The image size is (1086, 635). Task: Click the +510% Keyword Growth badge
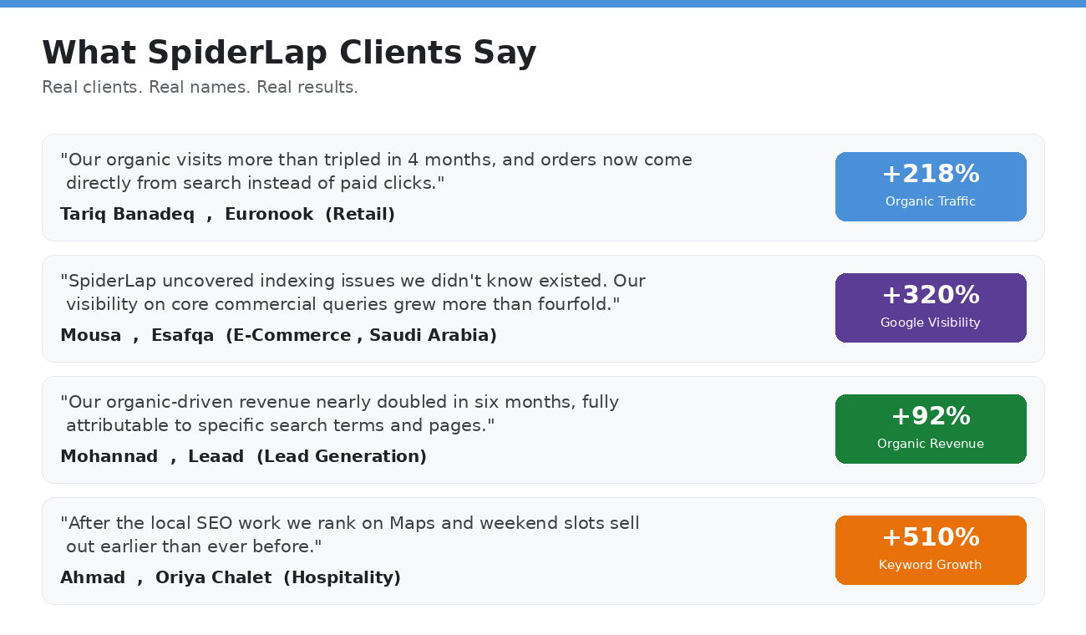931,550
